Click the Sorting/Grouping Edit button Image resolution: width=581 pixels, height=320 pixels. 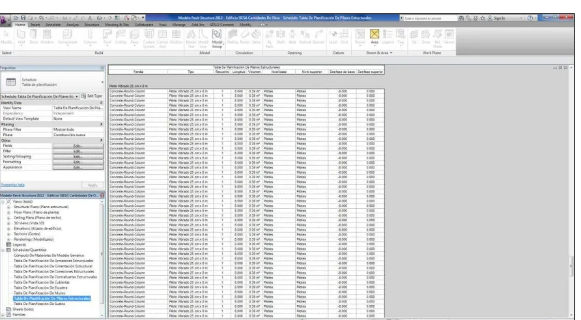[78, 157]
